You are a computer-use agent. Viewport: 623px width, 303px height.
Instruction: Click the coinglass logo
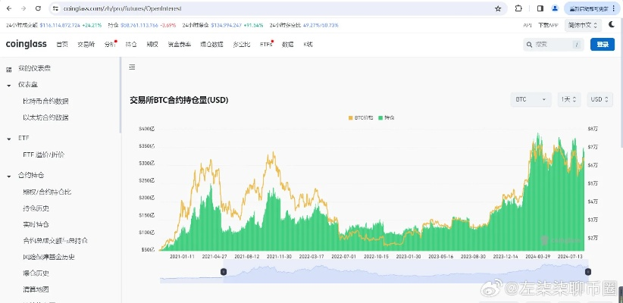point(27,45)
